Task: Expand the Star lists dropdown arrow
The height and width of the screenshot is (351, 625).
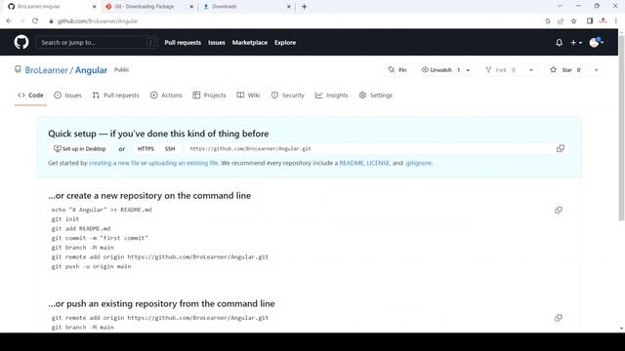Action: coord(596,70)
